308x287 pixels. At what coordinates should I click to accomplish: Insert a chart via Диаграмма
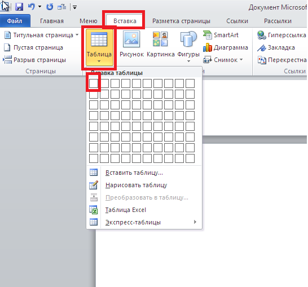pos(226,47)
